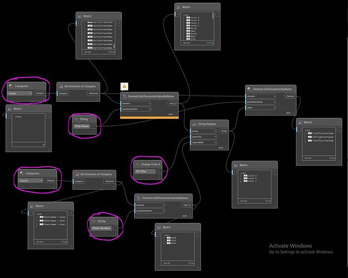Select A102 in the Watch list

tap(174, 243)
